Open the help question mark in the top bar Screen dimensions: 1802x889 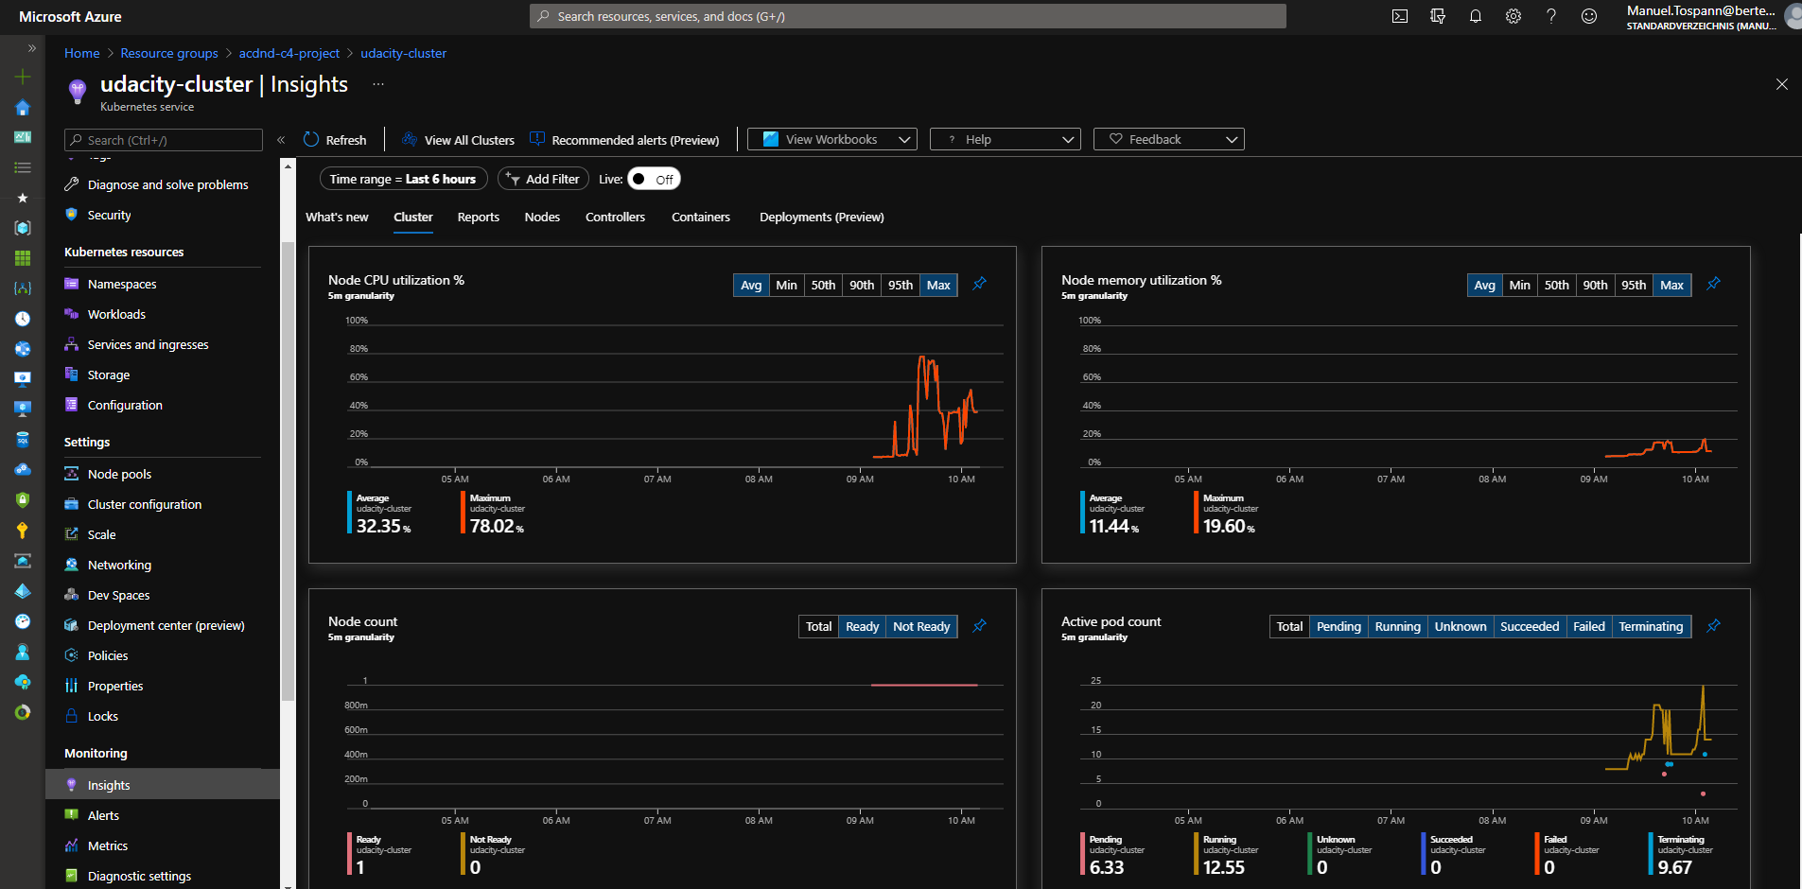coord(1551,16)
